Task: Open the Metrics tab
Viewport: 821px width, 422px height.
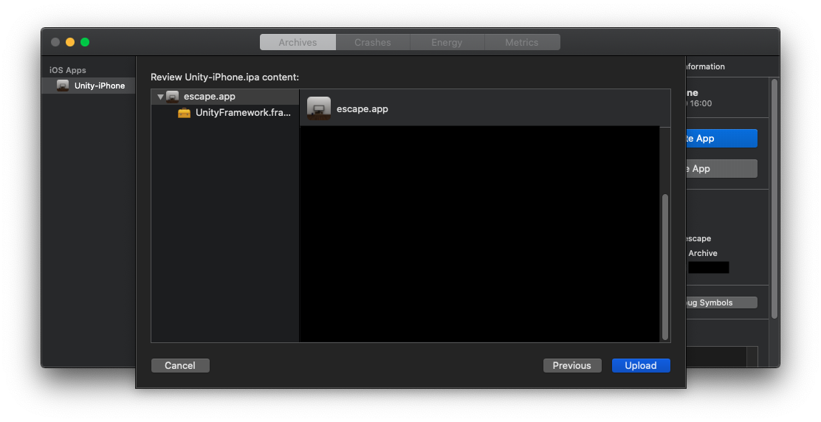Action: click(x=521, y=42)
